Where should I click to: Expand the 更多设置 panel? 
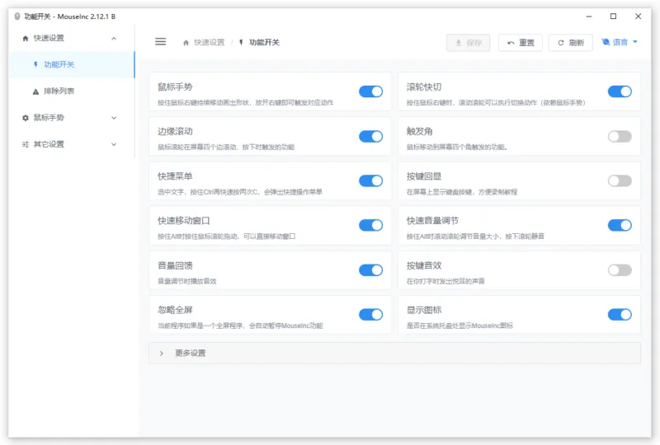394,353
